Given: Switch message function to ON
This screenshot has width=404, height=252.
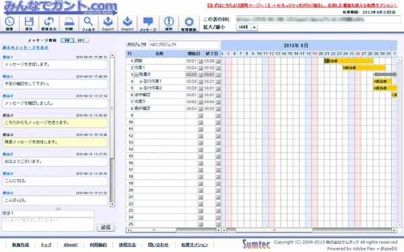Looking at the screenshot, I should coord(67,40).
